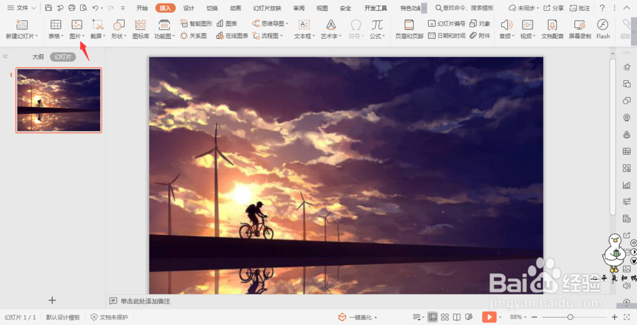This screenshot has height=325, width=637.
Task: Click the 新建幻灯片 new slide icon
Action: tap(22, 25)
